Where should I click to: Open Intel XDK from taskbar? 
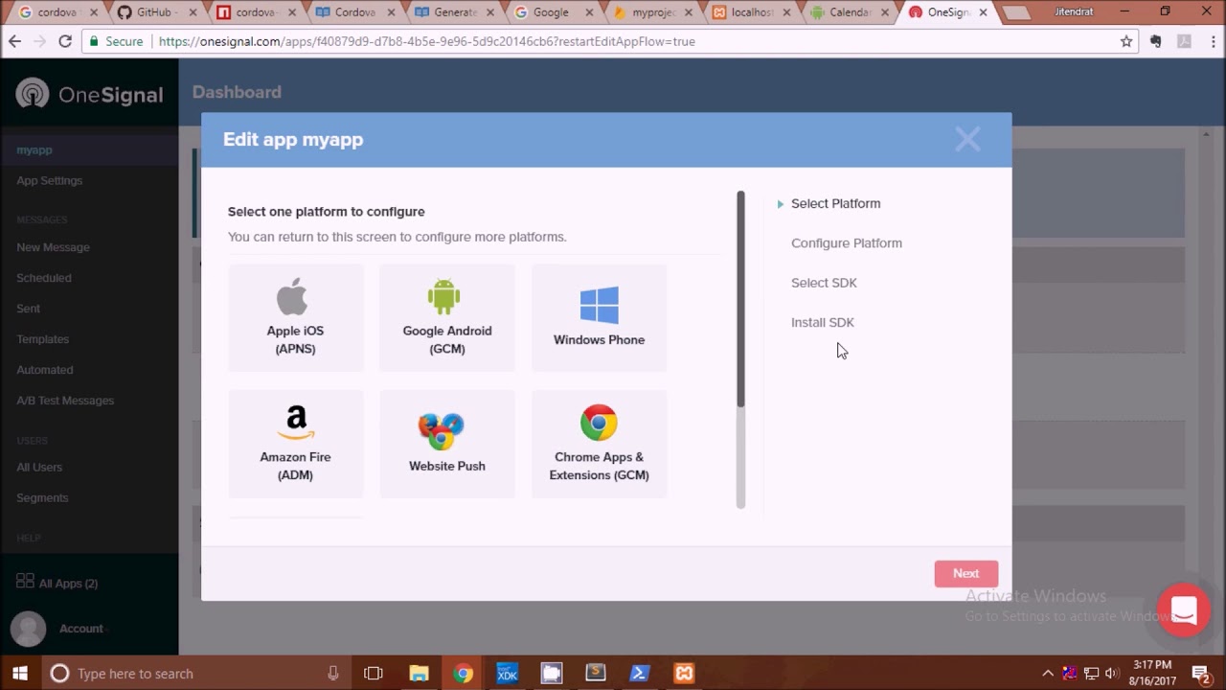tap(507, 673)
